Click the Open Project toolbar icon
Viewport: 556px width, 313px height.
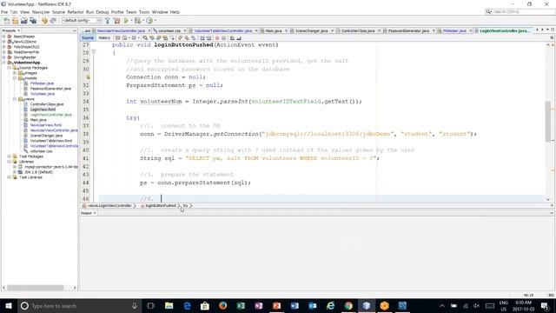(x=24, y=21)
